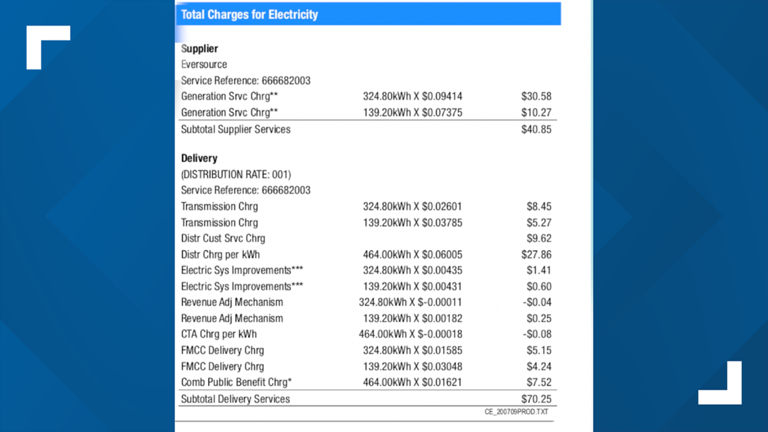The width and height of the screenshot is (768, 432).
Task: Click the first Generation Srvc Chrg line
Action: tap(366, 96)
